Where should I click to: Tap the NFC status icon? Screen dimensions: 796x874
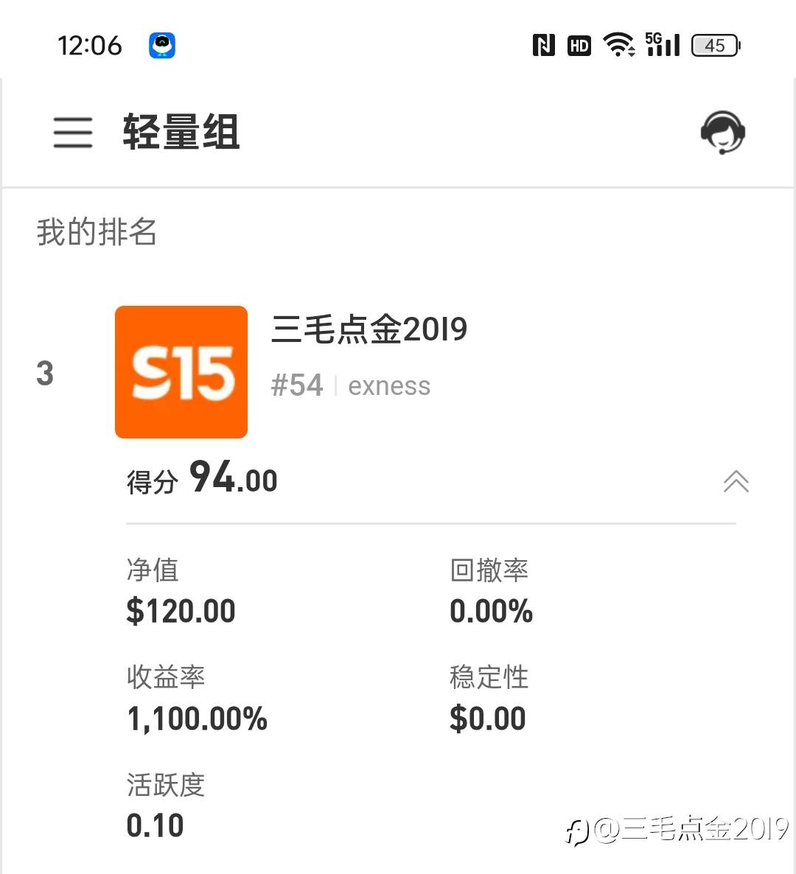(543, 46)
